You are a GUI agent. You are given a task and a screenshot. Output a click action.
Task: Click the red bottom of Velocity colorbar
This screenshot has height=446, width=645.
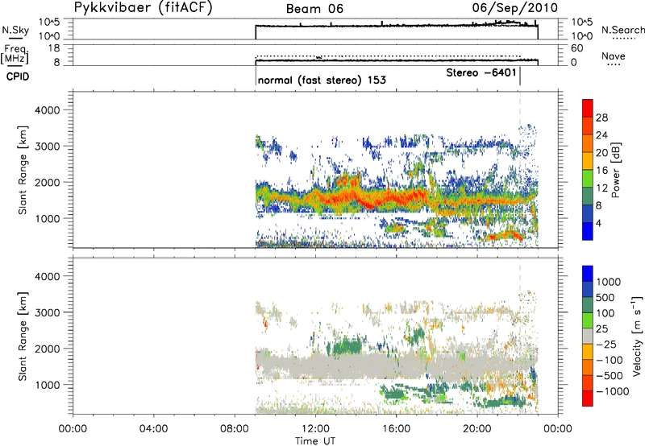[588, 399]
